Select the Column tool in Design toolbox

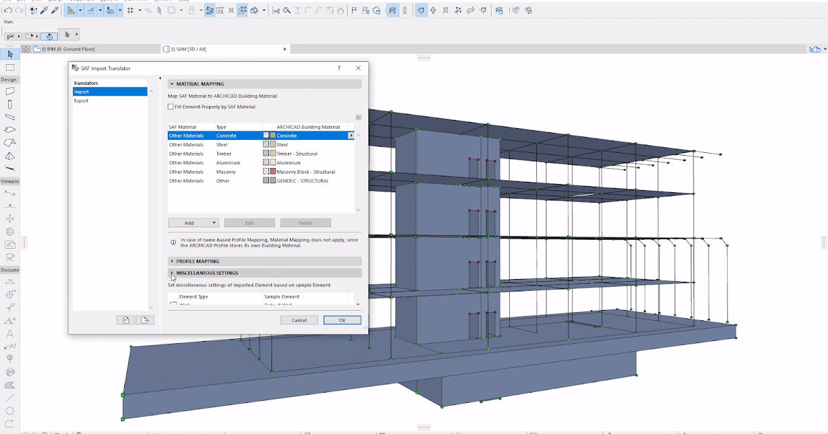click(10, 105)
